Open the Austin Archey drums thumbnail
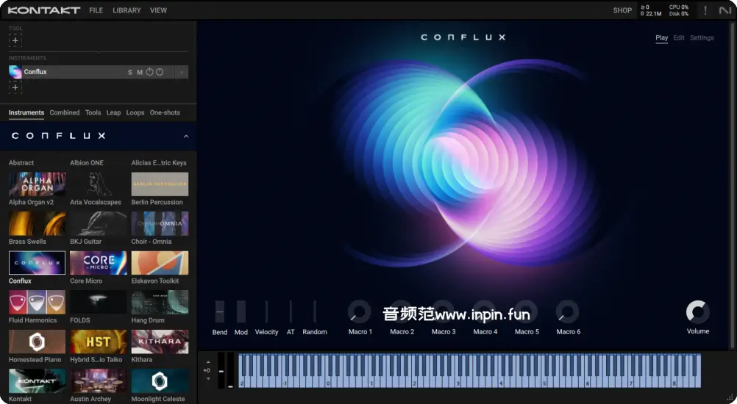This screenshot has width=737, height=404. point(99,381)
